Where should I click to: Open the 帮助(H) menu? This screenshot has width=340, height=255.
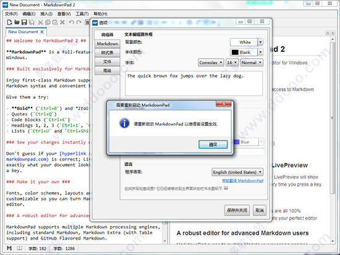coord(100,14)
